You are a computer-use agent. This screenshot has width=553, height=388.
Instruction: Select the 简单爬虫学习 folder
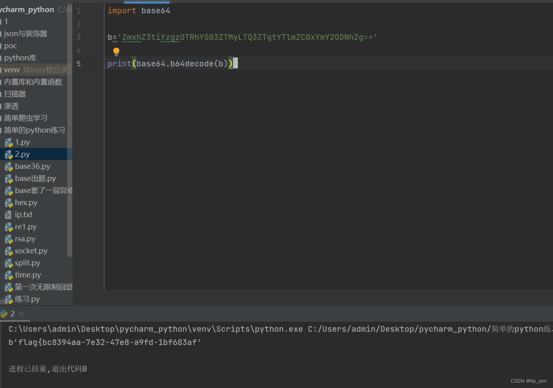click(26, 118)
